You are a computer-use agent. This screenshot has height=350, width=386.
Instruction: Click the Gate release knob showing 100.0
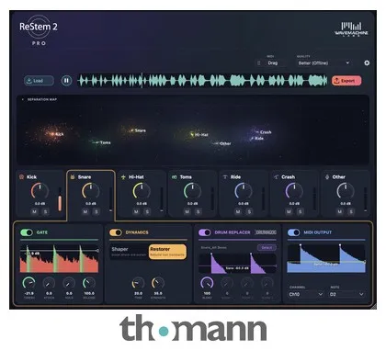point(89,283)
